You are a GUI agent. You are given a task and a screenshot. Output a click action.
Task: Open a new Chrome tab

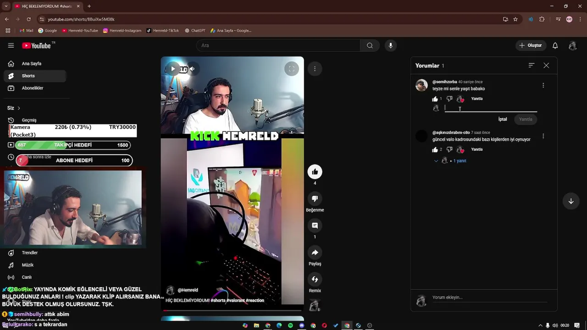click(89, 6)
